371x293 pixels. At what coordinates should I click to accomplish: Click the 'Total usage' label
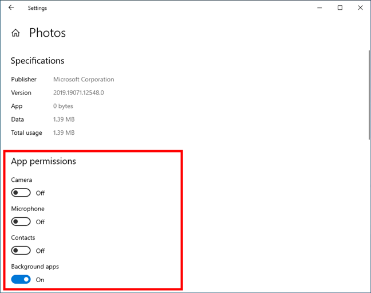(26, 133)
